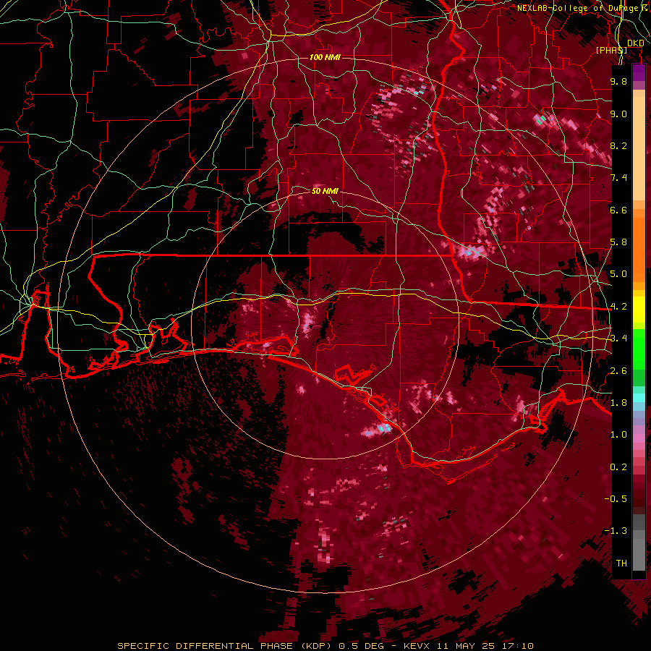The image size is (651, 651).
Task: Select the 7.4 value on color scale
Action: click(x=618, y=178)
